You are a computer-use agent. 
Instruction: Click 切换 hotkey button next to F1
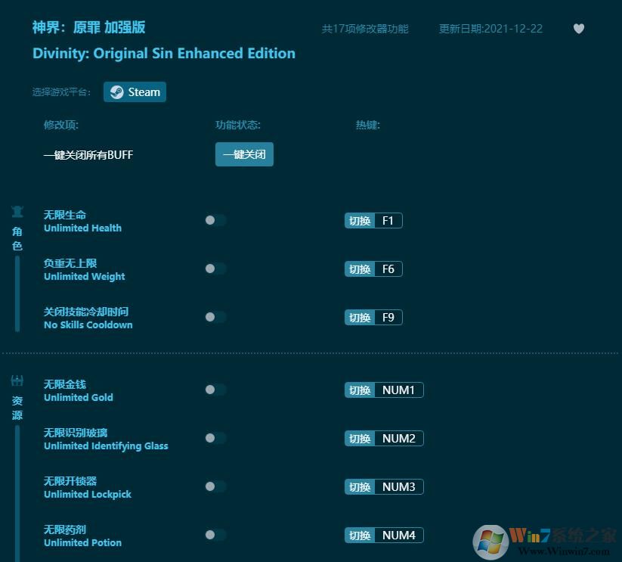(x=359, y=220)
